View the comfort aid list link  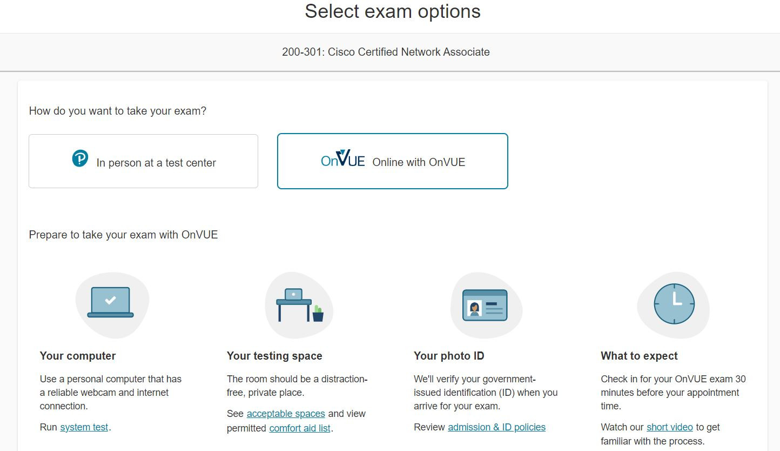pos(300,428)
